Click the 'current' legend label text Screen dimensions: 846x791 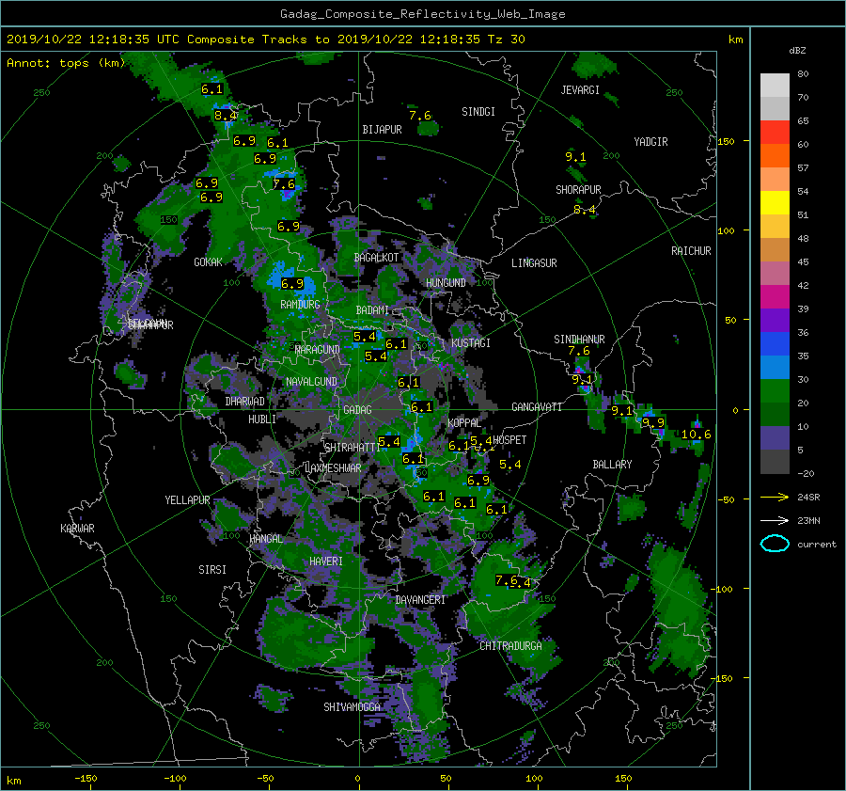[x=816, y=545]
